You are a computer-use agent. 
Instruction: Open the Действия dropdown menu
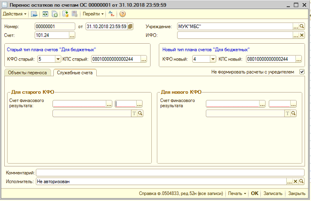(x=14, y=14)
